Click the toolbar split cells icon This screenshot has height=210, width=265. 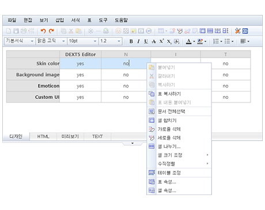click(210, 30)
